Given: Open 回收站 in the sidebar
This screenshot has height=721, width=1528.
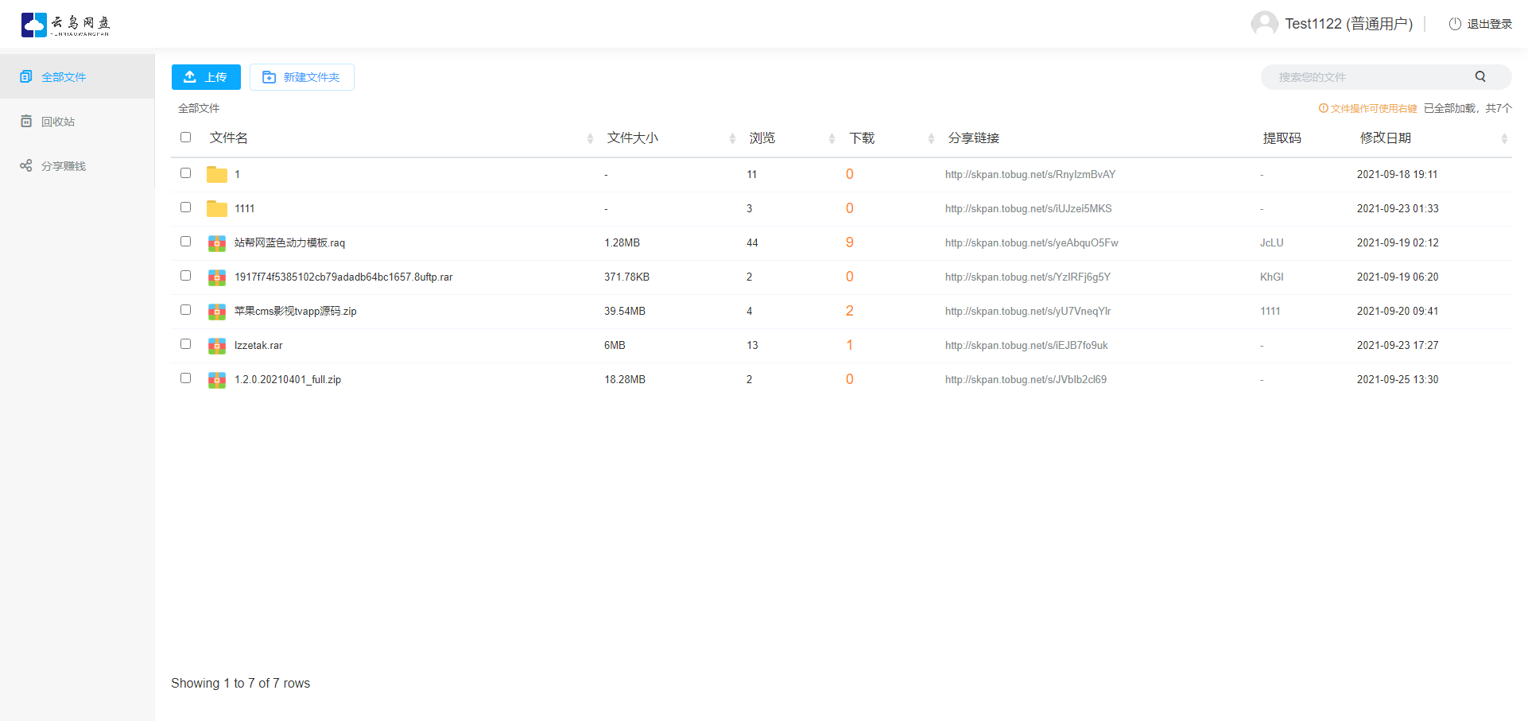Looking at the screenshot, I should [x=58, y=122].
